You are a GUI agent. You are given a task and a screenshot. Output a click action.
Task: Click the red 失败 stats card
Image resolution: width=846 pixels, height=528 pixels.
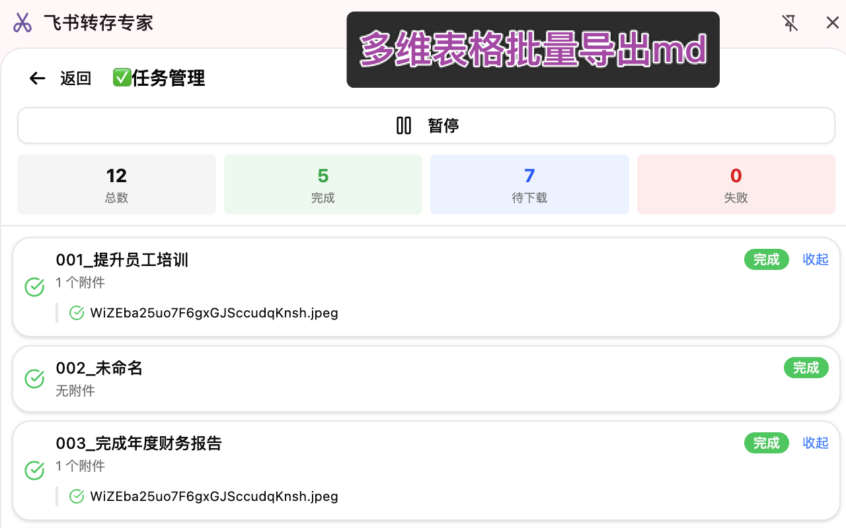736,184
